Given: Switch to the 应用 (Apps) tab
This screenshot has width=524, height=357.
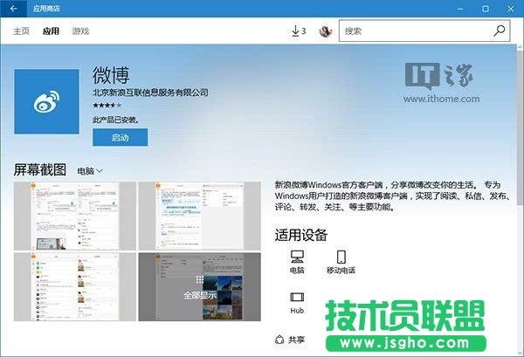Looking at the screenshot, I should (x=51, y=31).
